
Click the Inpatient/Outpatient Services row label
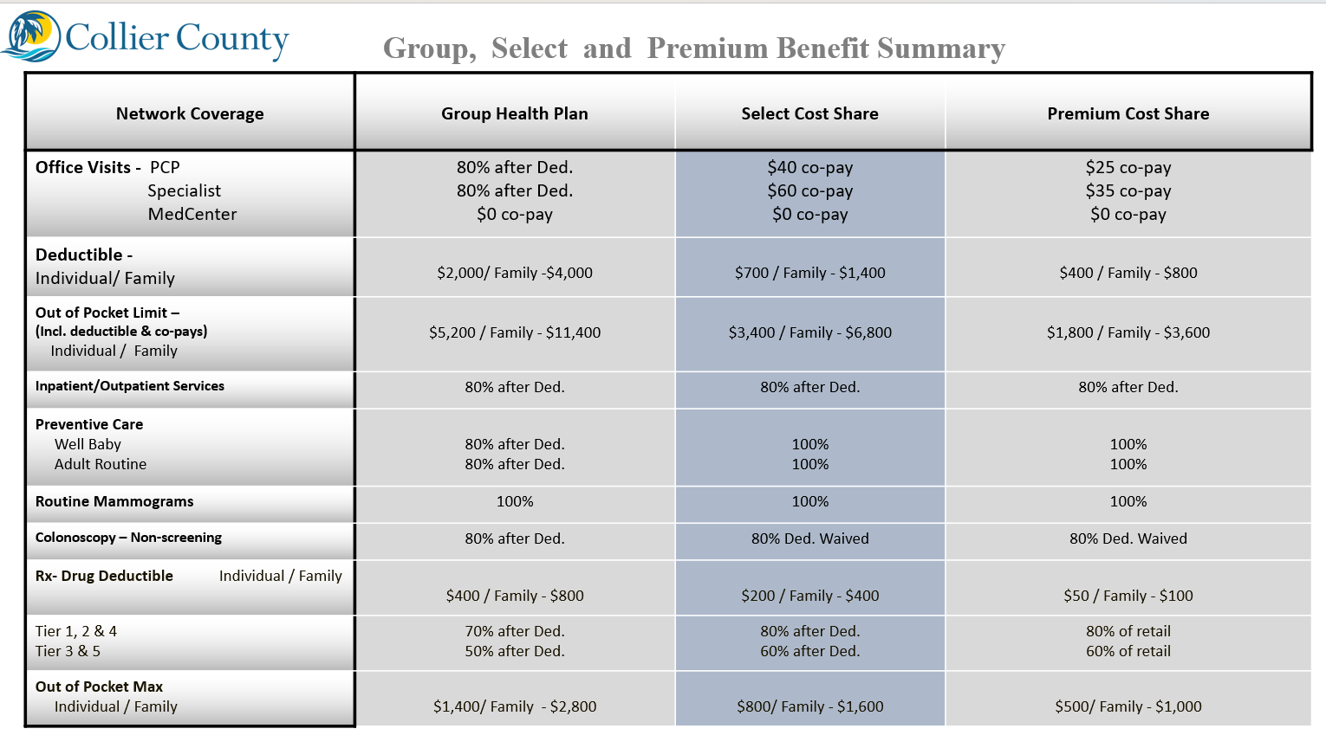coord(130,386)
